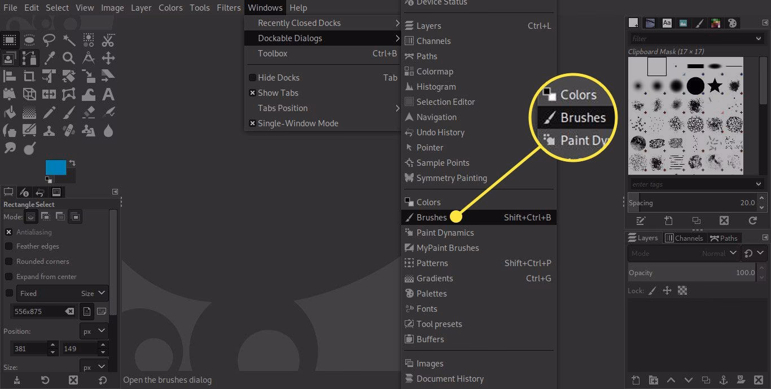This screenshot has height=389, width=771.
Task: Select the Healing tool
Action: tap(68, 130)
